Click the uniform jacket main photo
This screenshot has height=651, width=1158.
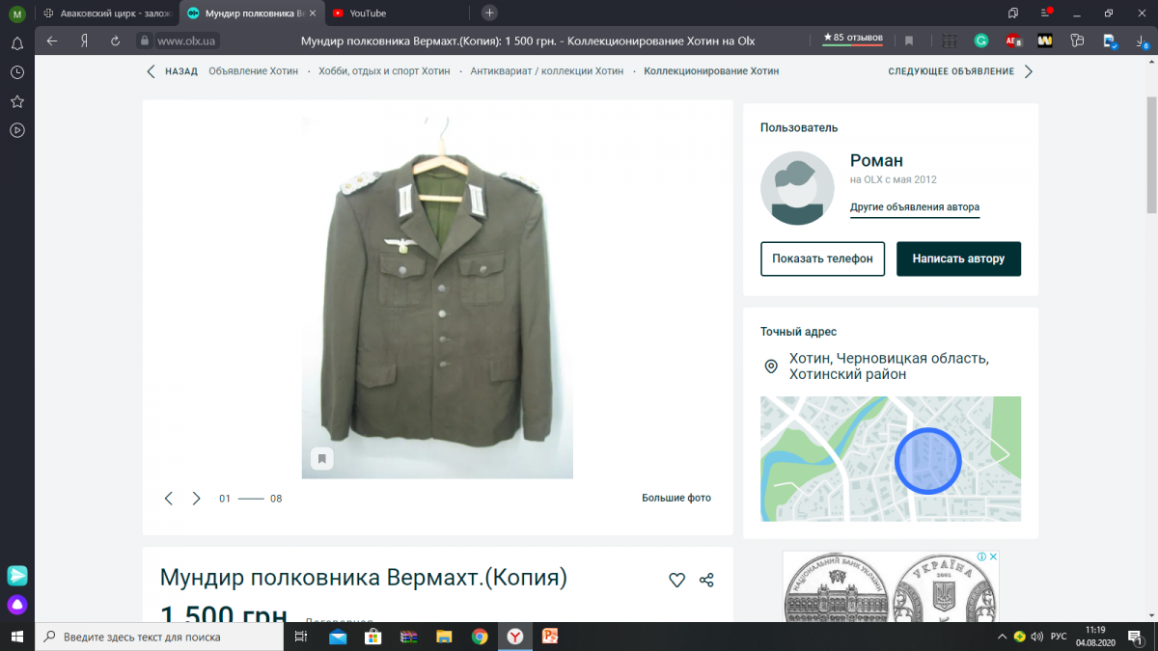point(437,297)
